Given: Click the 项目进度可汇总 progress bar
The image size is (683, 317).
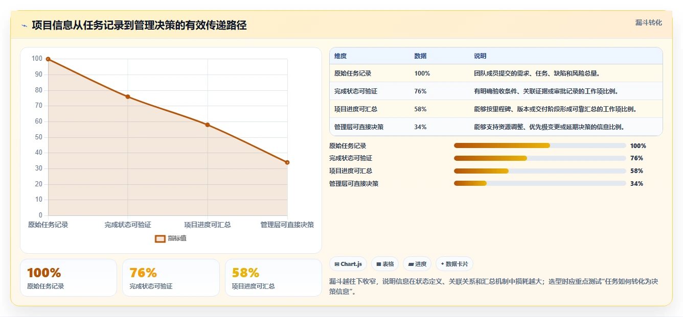Looking at the screenshot, I should click(540, 171).
